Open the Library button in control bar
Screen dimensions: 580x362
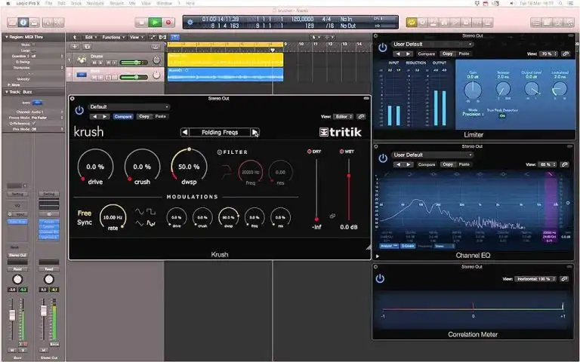(12, 23)
